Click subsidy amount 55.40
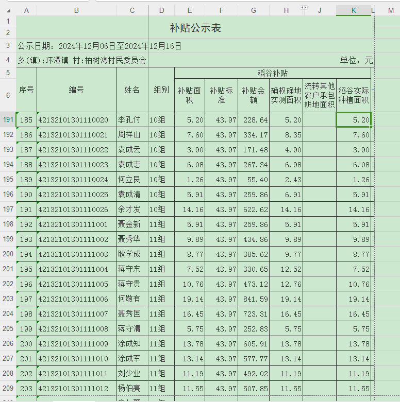The image size is (400, 402). coord(254,179)
